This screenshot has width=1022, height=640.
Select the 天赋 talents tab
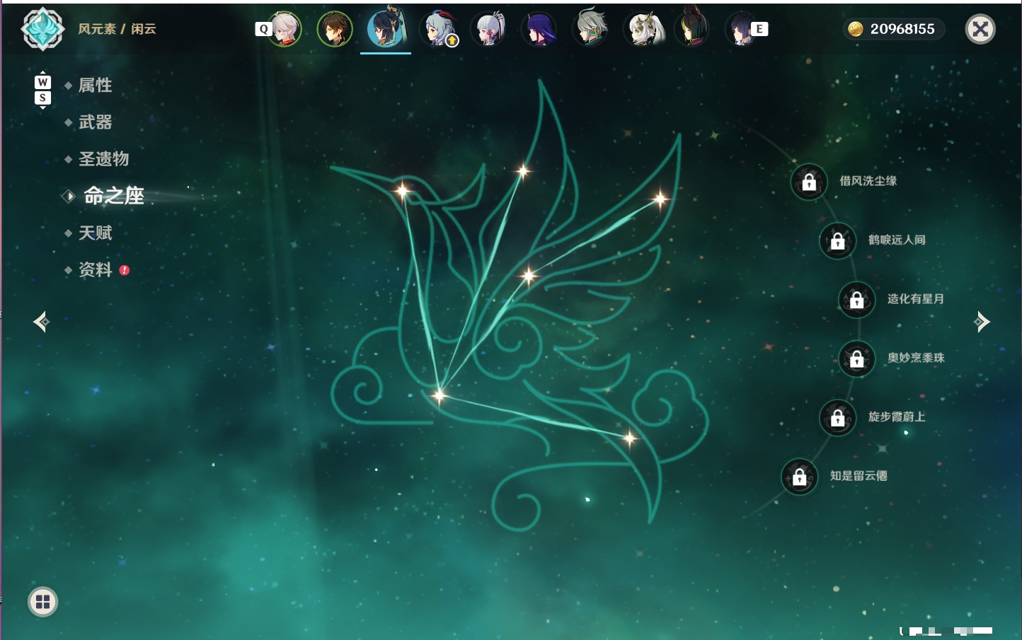click(x=95, y=233)
